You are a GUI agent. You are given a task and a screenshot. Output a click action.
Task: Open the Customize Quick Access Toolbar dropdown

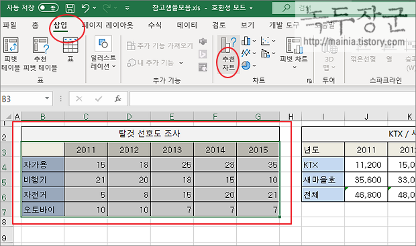coord(127,8)
